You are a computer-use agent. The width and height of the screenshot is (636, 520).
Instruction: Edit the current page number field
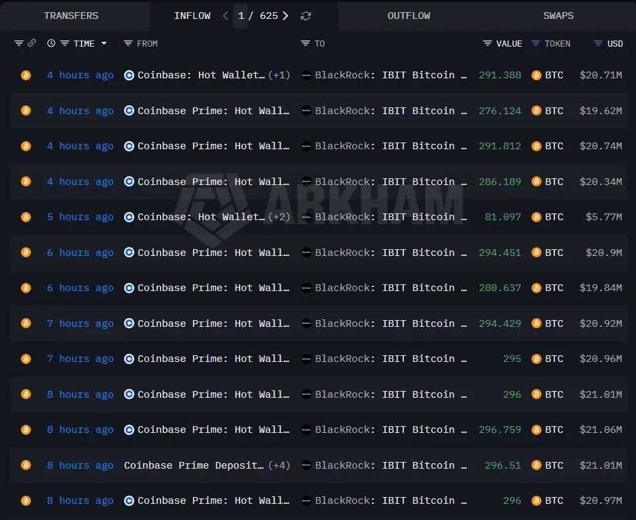[241, 16]
